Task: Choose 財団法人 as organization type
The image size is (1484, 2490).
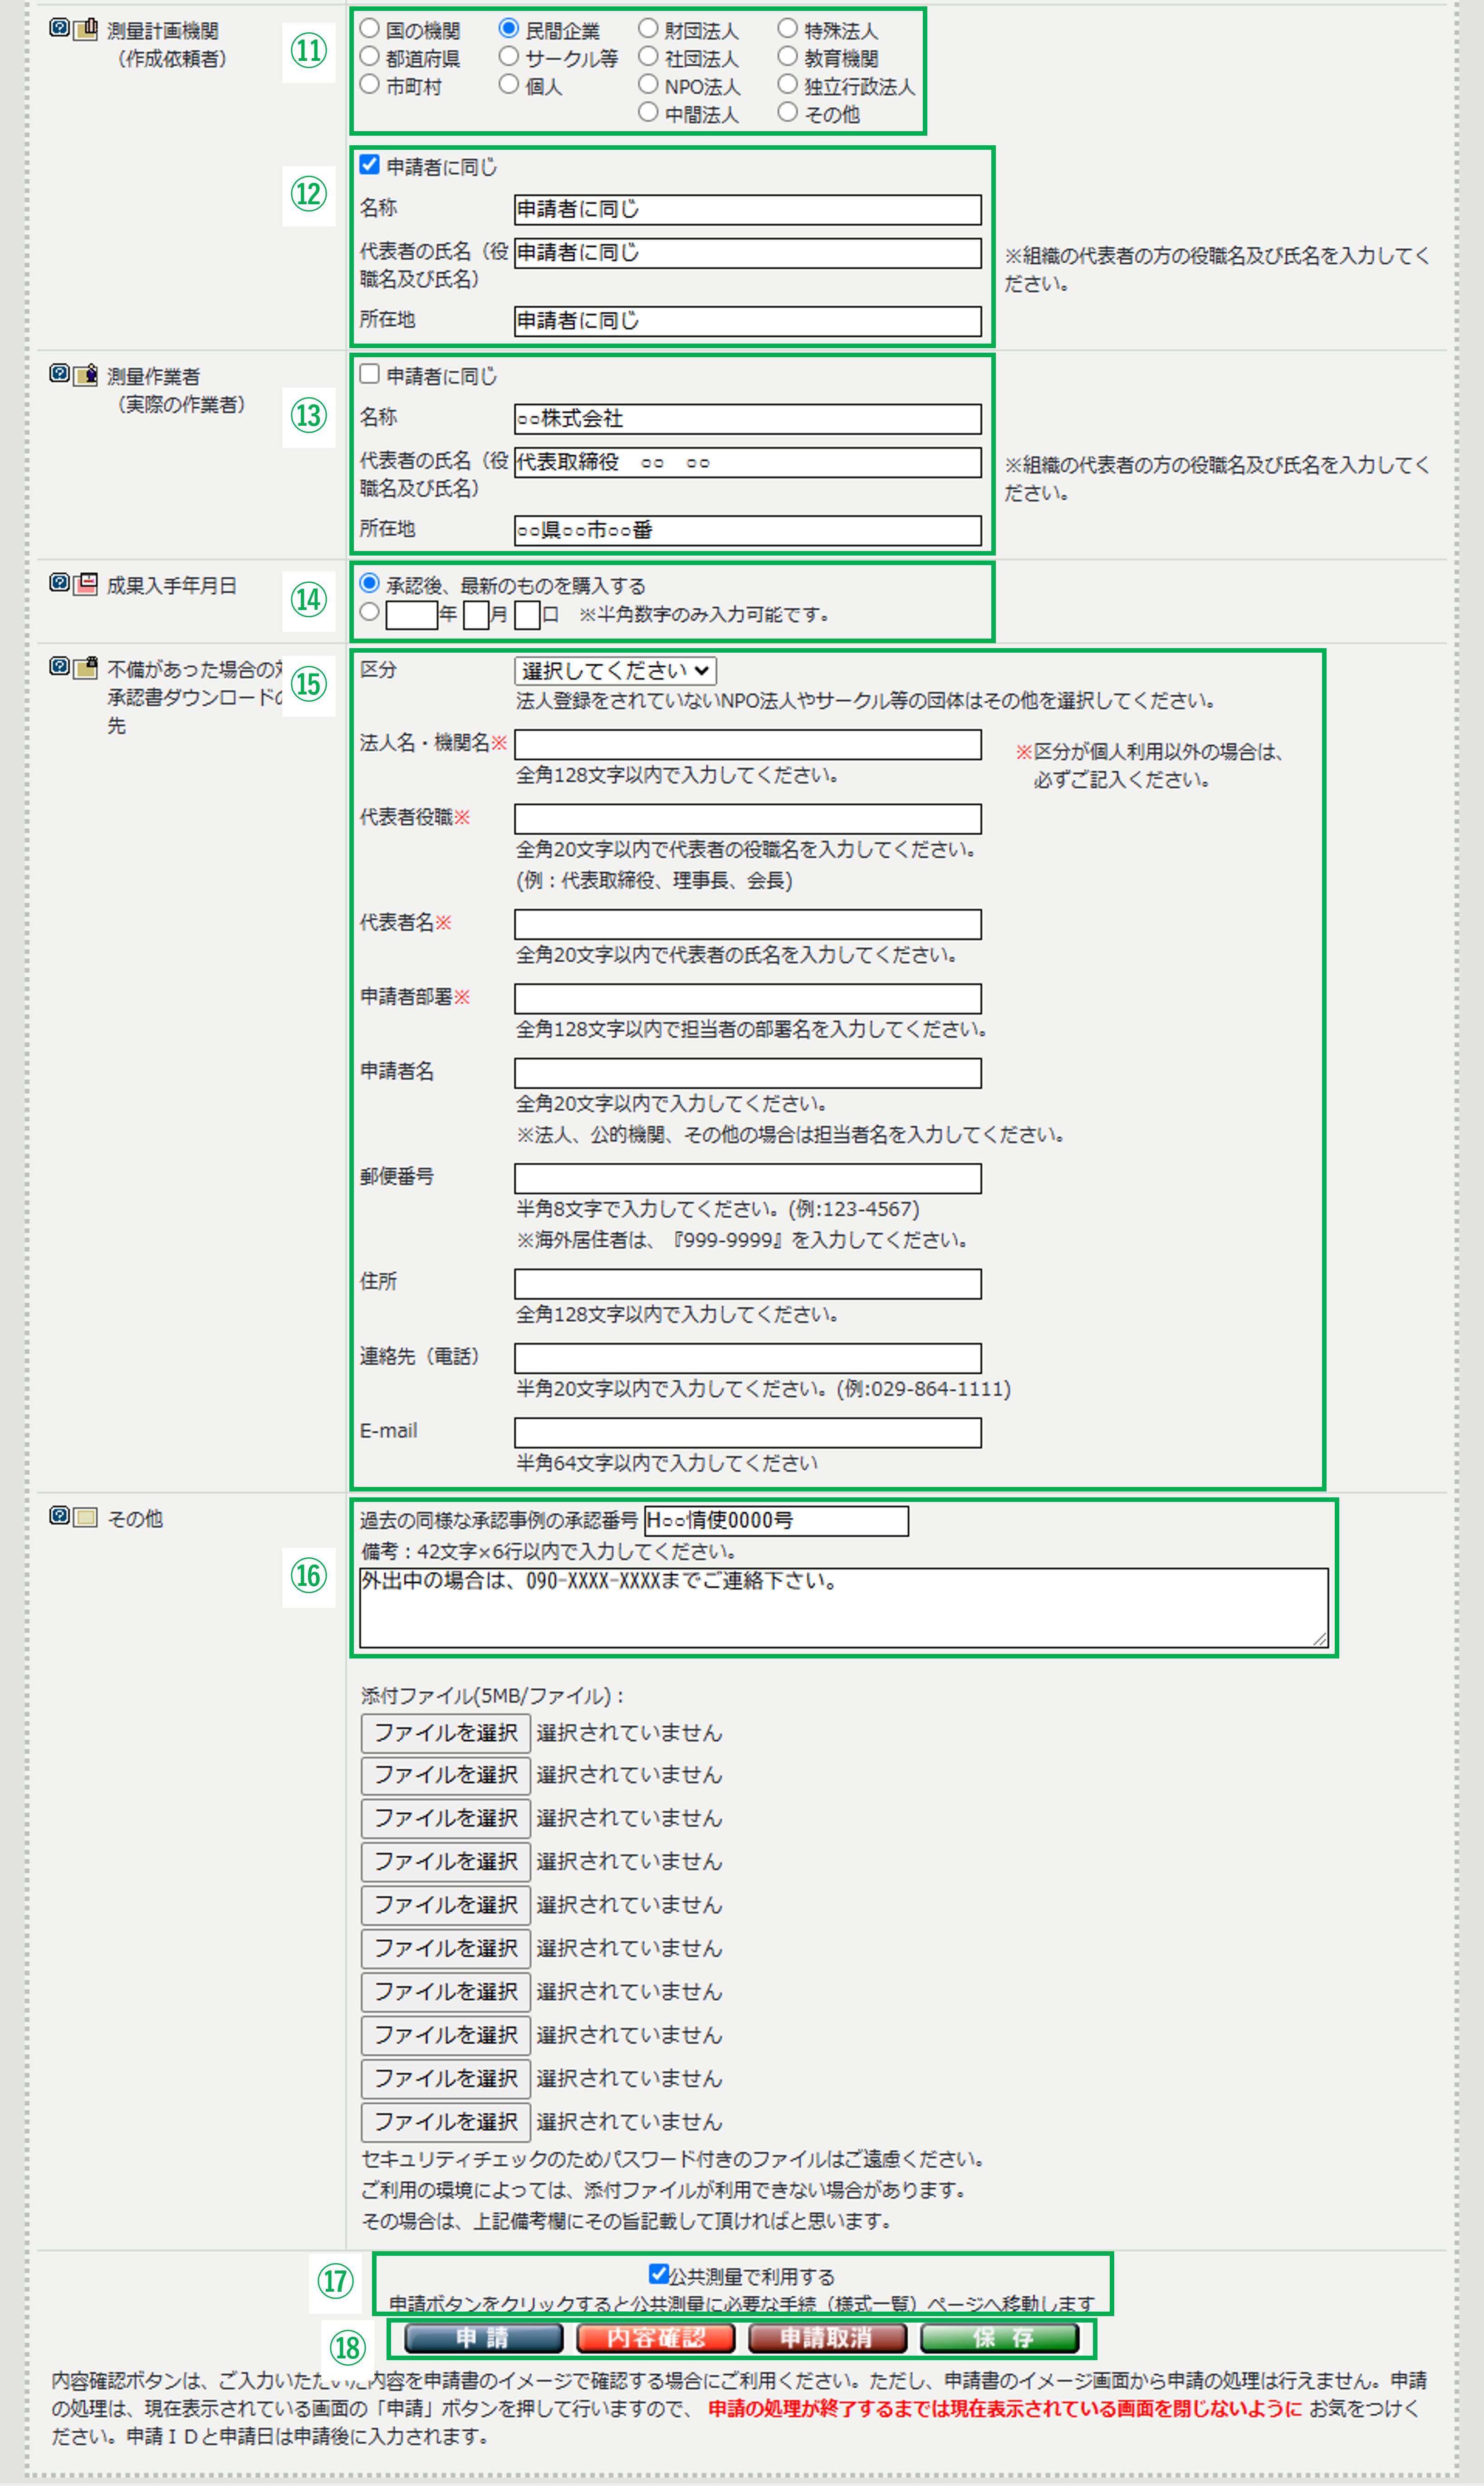Action: [648, 28]
